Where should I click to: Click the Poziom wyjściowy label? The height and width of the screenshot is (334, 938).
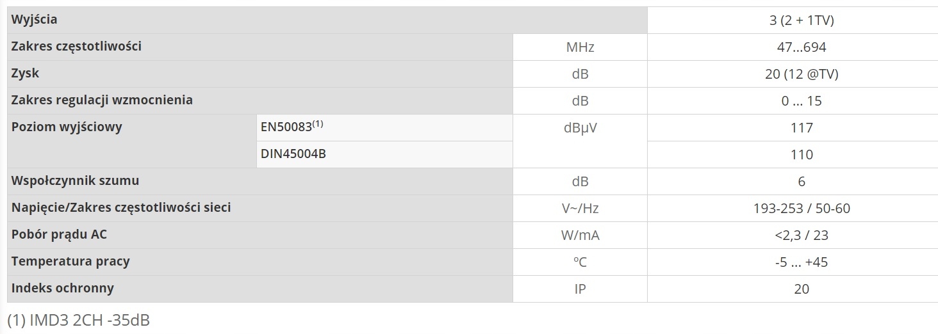pos(67,127)
